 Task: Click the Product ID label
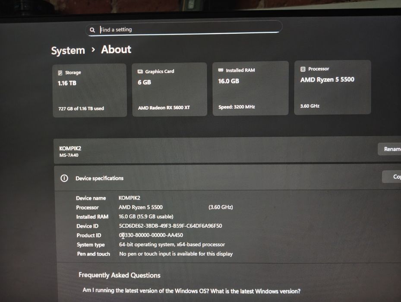pyautogui.click(x=89, y=235)
